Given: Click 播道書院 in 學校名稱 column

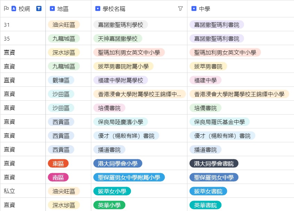Looking at the screenshot, I should tap(109, 150).
